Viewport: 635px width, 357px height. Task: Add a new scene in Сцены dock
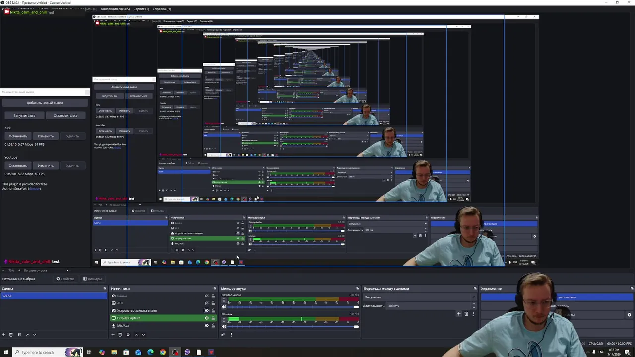pyautogui.click(x=4, y=335)
